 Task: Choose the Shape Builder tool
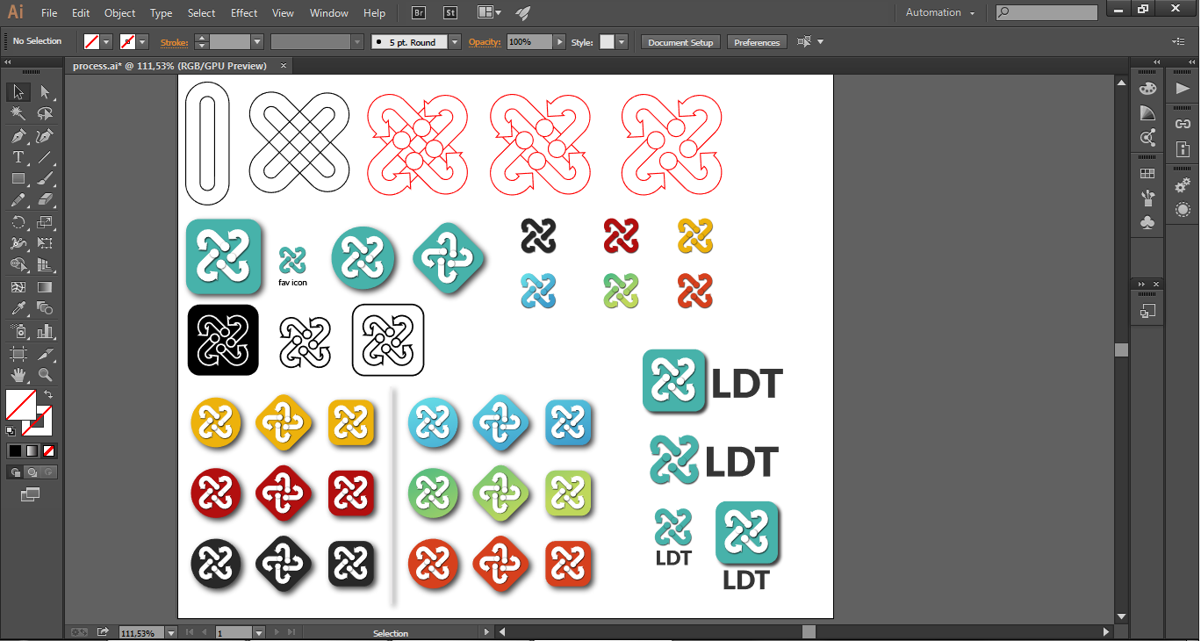click(x=18, y=265)
